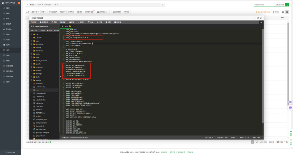
Task: Click 跳转行 in editor toolbar
Action: point(81,22)
